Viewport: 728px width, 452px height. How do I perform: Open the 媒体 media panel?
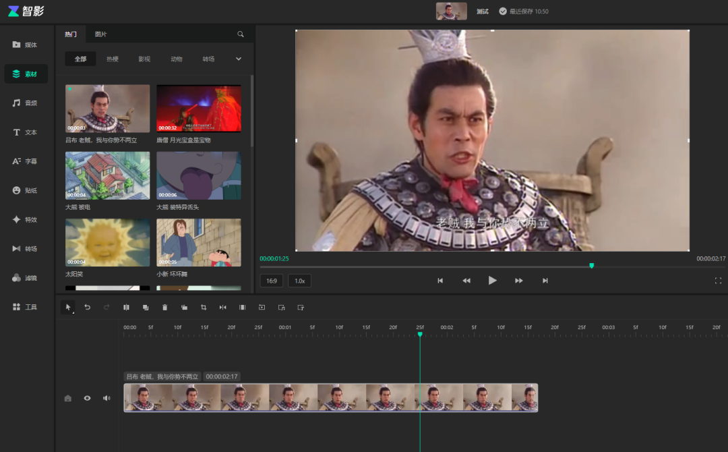[x=26, y=45]
